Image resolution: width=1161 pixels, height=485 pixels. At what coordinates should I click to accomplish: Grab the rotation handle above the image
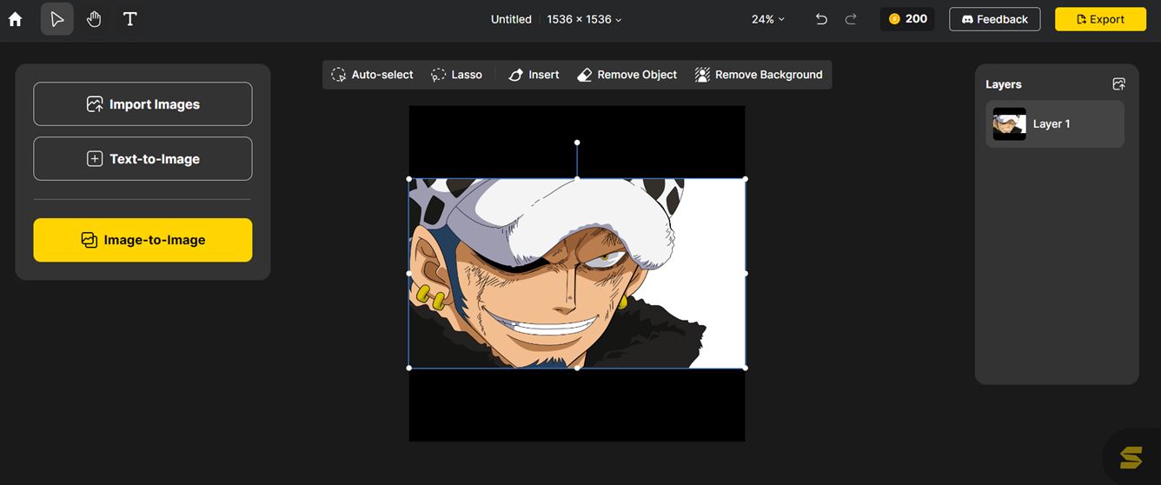(577, 143)
